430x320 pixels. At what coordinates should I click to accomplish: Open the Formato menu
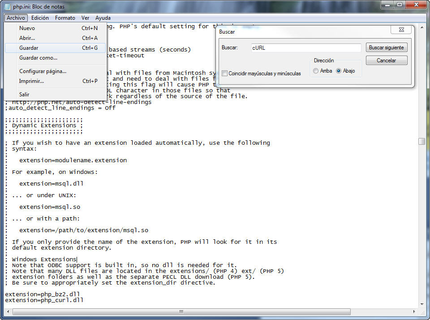pyautogui.click(x=65, y=18)
